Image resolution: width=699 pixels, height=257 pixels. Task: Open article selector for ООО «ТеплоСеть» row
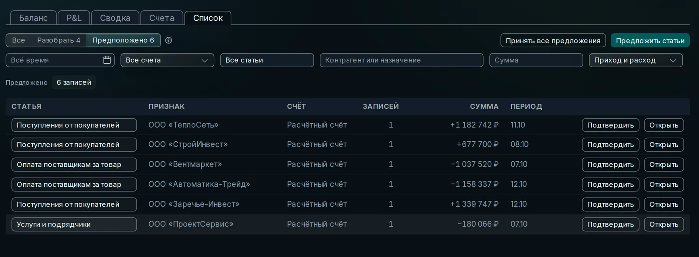pyautogui.click(x=74, y=125)
